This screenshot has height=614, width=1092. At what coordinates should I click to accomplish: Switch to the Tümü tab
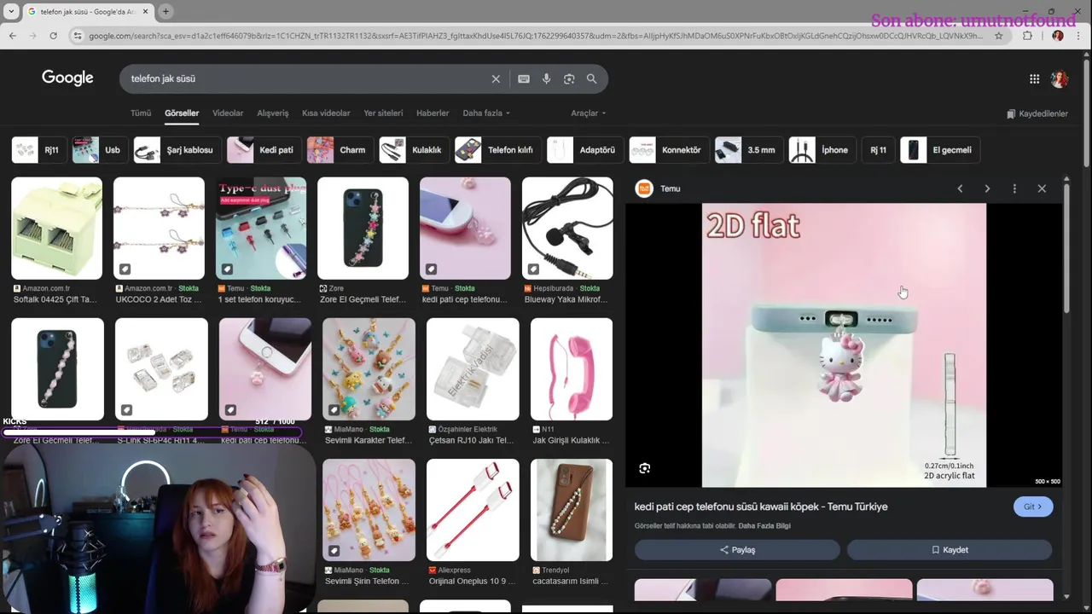point(141,113)
